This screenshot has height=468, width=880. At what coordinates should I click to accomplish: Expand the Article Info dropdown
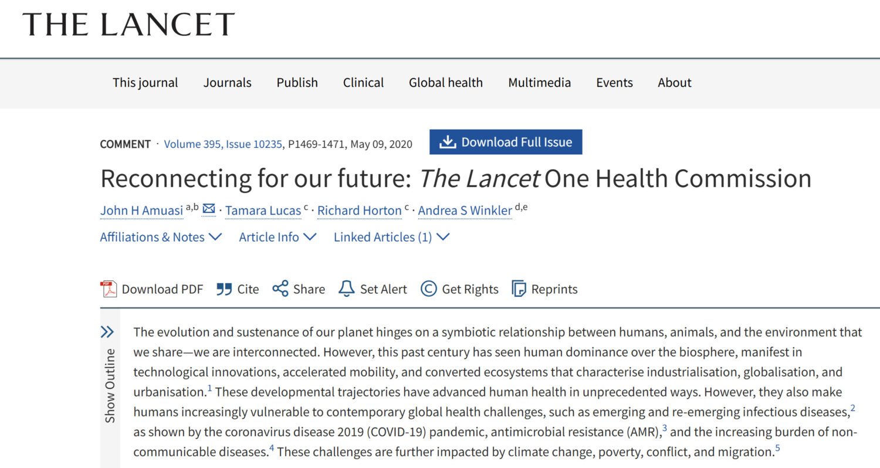277,237
